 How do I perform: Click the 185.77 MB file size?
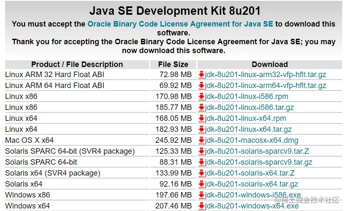[174, 107]
